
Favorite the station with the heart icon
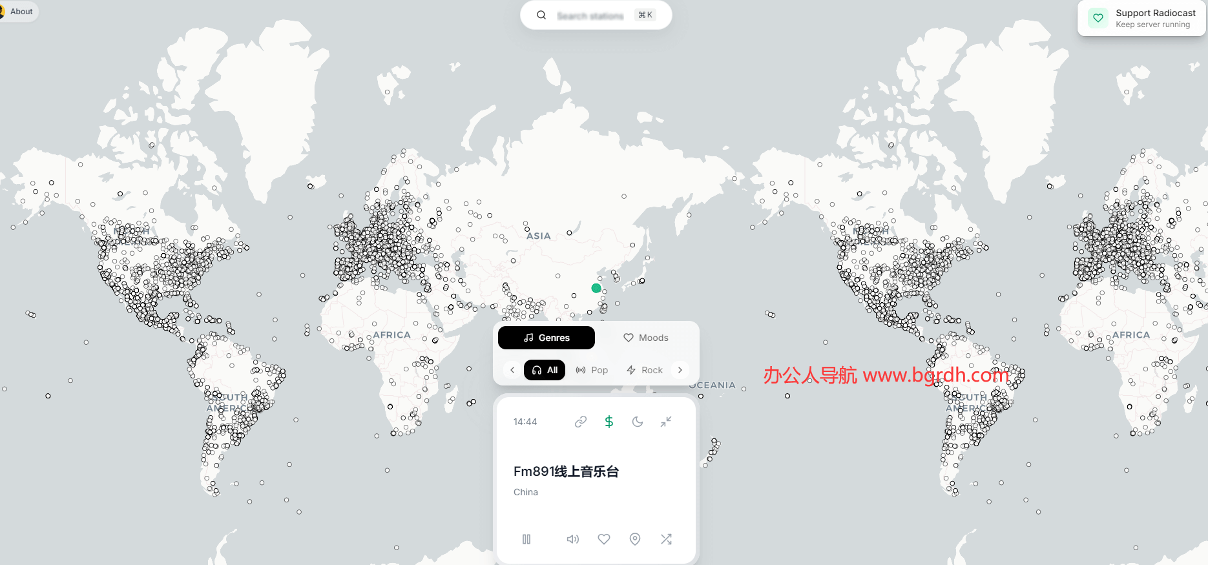[x=604, y=539]
